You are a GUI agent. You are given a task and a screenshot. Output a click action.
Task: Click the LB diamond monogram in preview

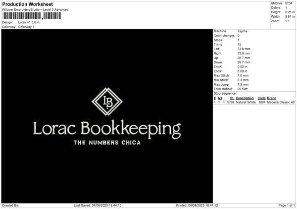coord(107,102)
